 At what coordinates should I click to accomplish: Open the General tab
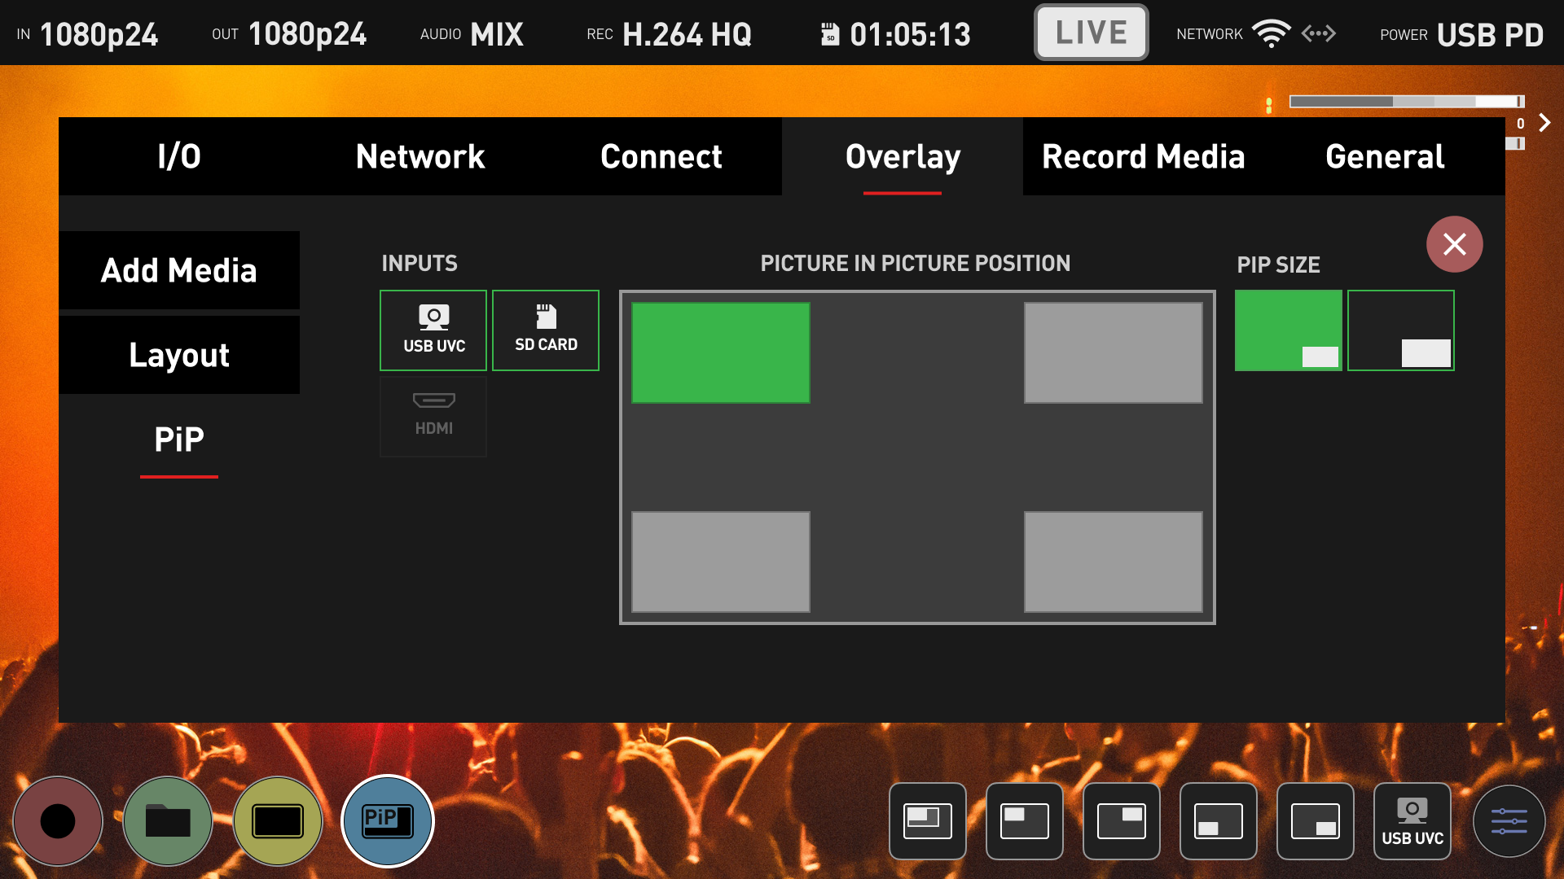click(1385, 156)
